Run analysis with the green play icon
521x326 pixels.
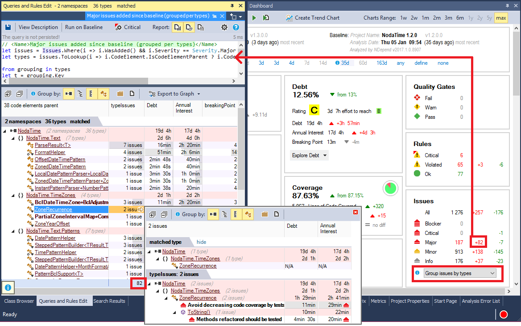click(254, 18)
